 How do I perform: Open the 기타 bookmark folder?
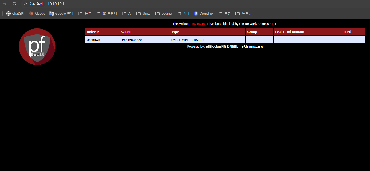pyautogui.click(x=183, y=14)
